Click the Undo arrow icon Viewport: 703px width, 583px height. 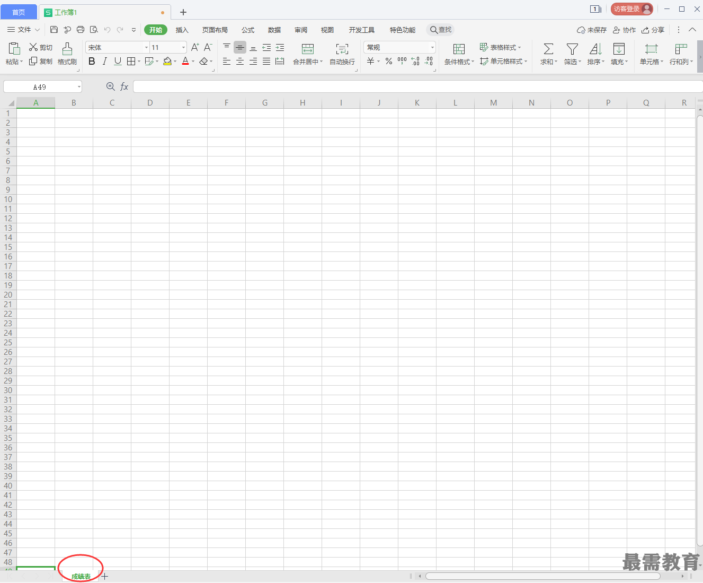107,30
